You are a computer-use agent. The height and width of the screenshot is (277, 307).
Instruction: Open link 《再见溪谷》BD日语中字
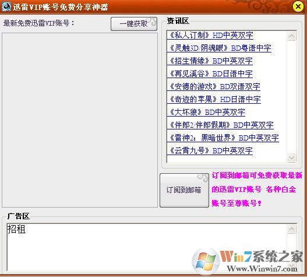pos(210,73)
